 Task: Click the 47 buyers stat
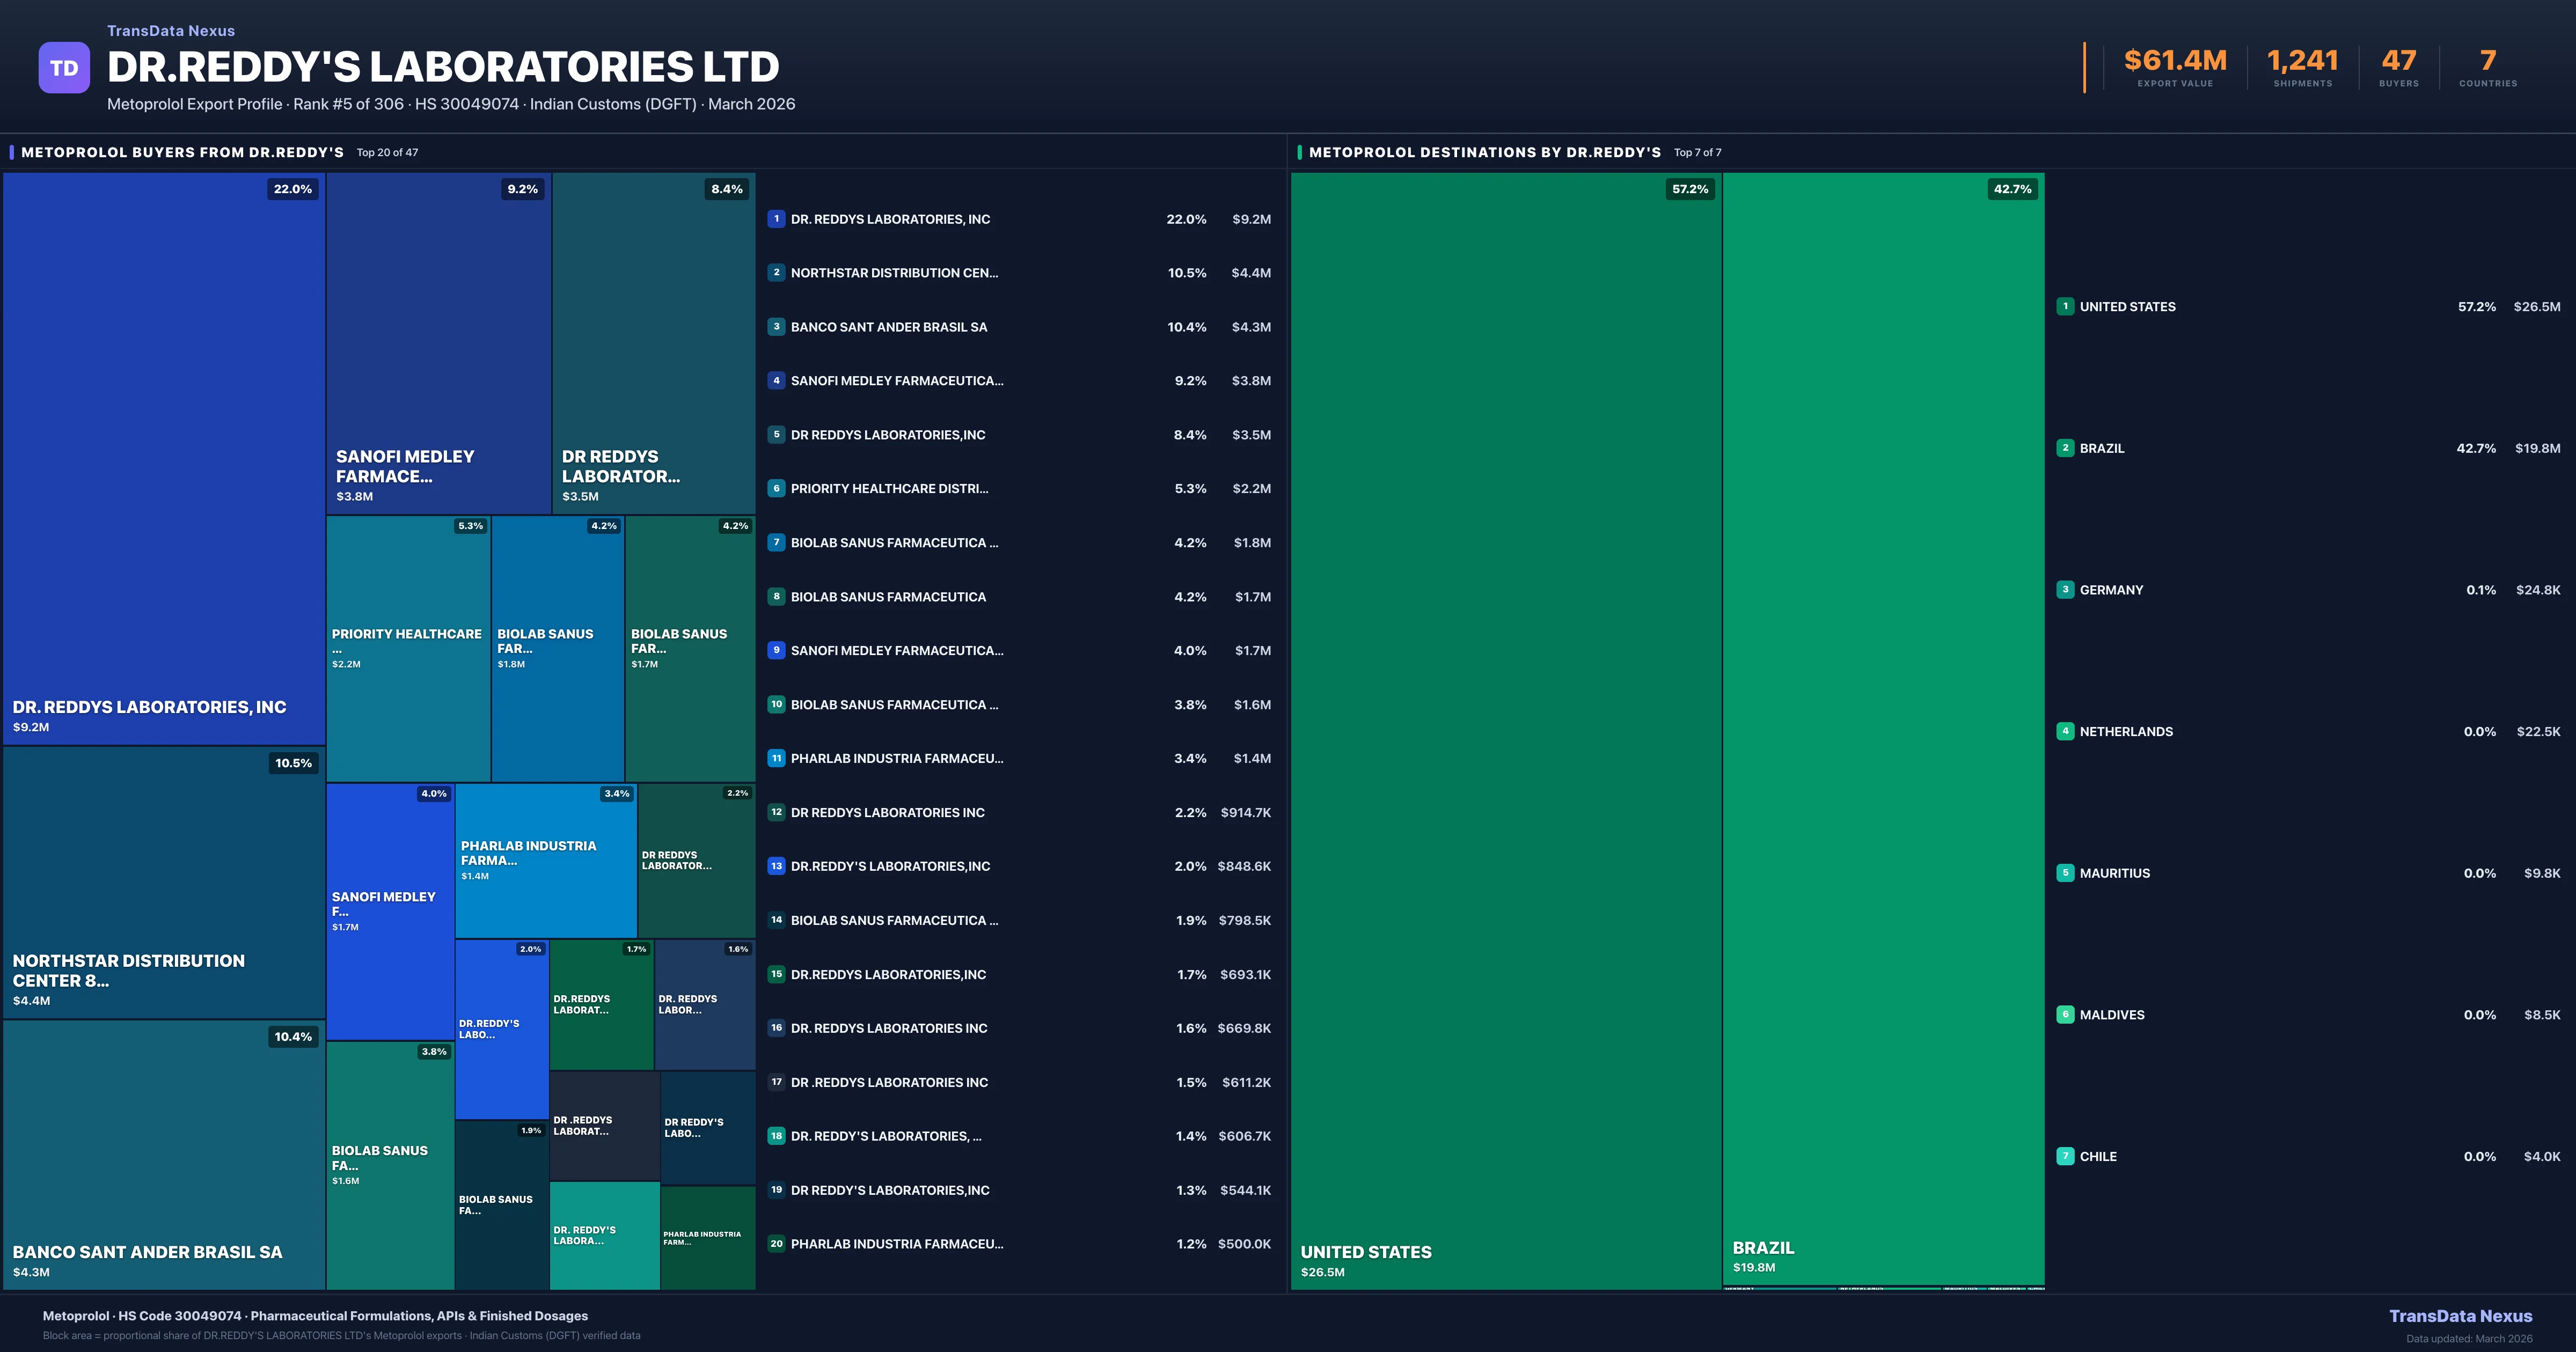click(x=2398, y=67)
